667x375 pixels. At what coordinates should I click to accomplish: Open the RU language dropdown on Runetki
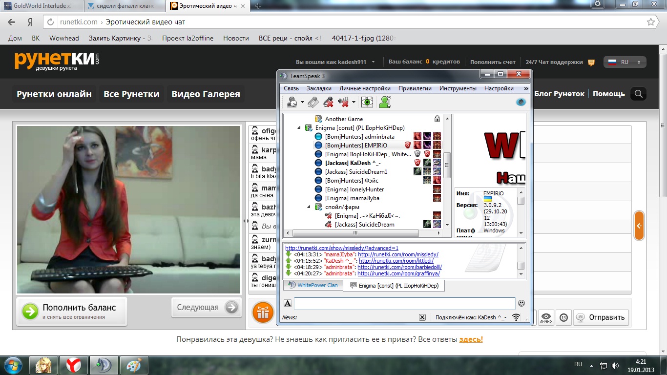[625, 62]
